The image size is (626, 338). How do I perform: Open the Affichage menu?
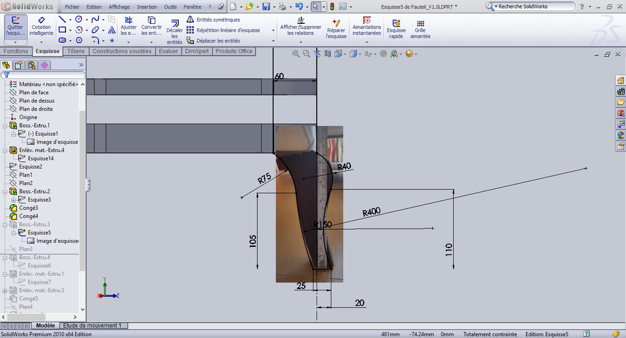tap(119, 7)
